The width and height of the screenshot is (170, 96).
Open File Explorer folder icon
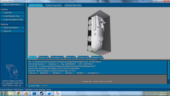click(x=10, y=93)
